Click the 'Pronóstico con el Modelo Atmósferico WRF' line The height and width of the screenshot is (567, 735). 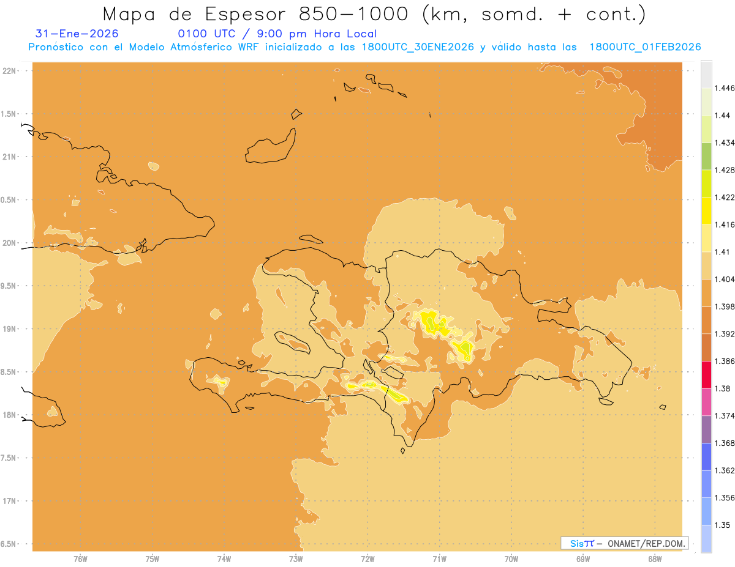pyautogui.click(x=364, y=47)
